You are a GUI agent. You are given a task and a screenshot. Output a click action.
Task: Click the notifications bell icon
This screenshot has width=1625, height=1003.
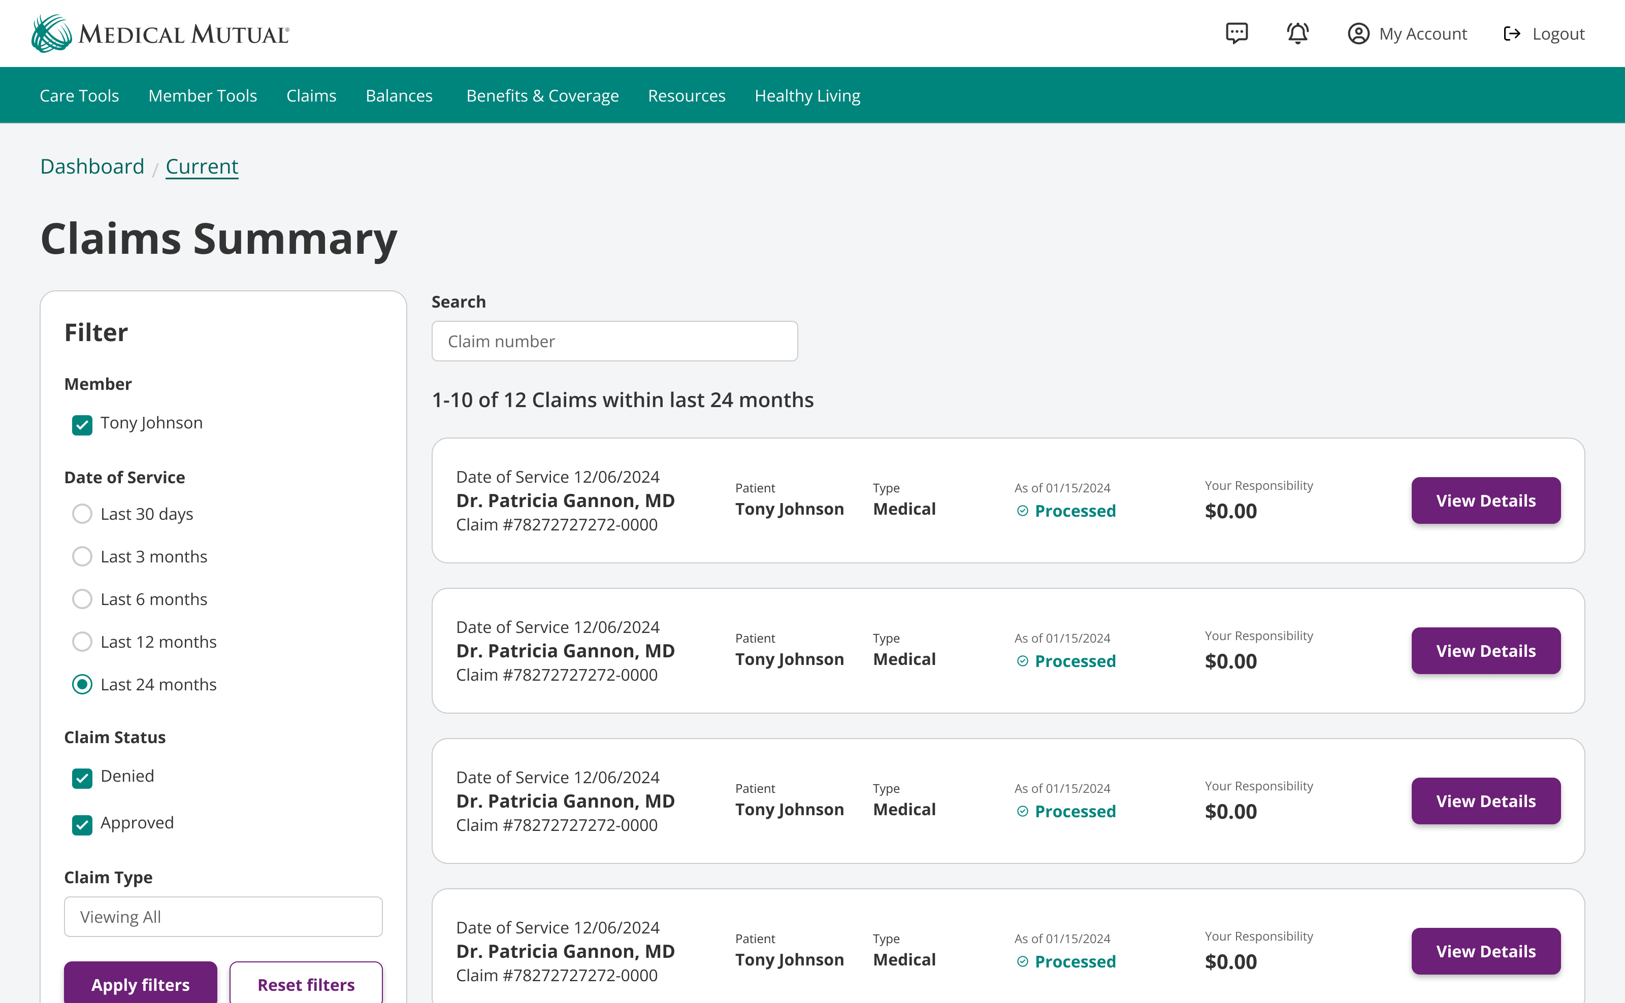tap(1297, 33)
